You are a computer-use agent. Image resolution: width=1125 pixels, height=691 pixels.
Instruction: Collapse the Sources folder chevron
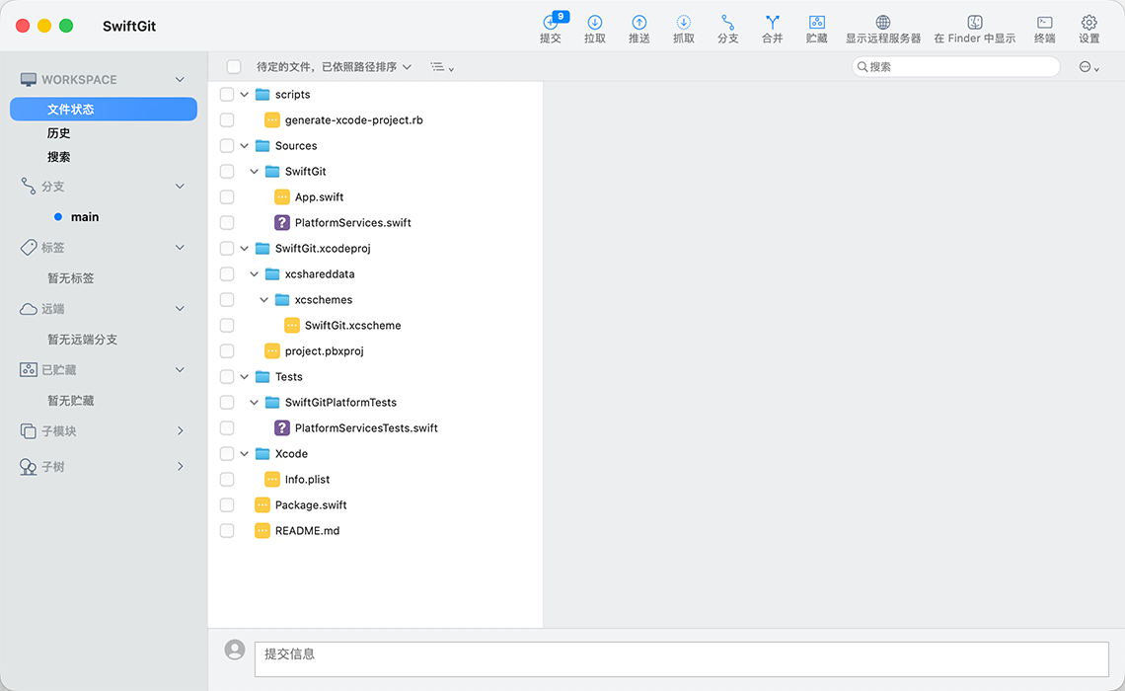(x=245, y=146)
